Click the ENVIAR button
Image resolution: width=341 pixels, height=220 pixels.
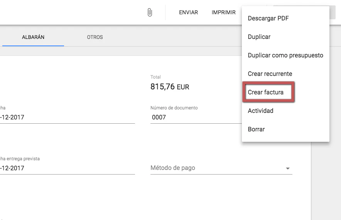pyautogui.click(x=188, y=13)
